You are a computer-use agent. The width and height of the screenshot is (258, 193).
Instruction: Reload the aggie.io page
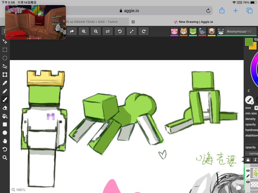coord(208,11)
